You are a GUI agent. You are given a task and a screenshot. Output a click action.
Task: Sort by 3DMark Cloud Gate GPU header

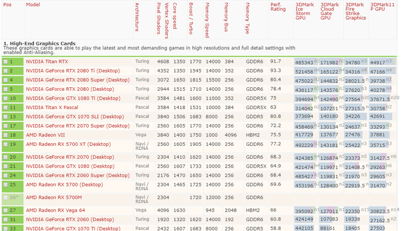click(330, 11)
